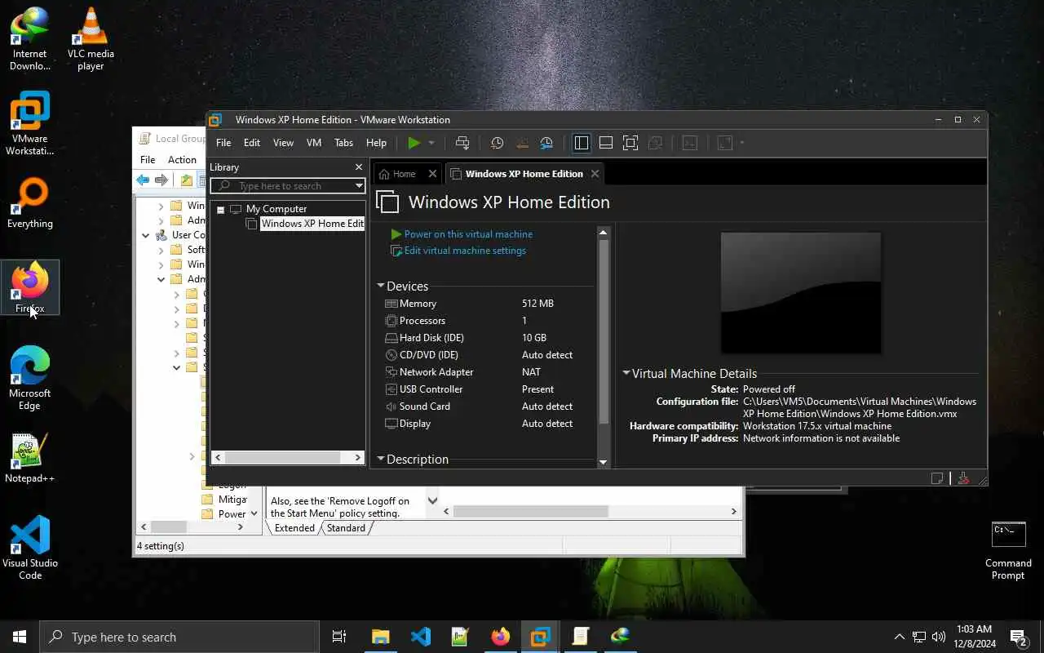The image size is (1044, 653).
Task: Select Windows XP Home Edition in Library
Action: tap(312, 224)
